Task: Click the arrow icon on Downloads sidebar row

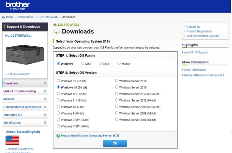Action: click(45, 83)
